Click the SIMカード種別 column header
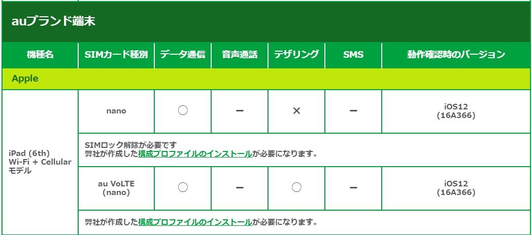 (x=116, y=55)
